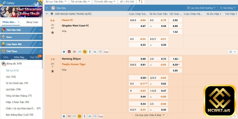Click the blue dollar sign icon for Henan FC
Screen dimensions: 238x119
coord(90,51)
